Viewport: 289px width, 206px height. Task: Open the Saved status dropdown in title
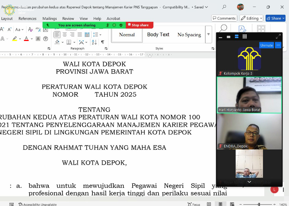click(x=201, y=7)
